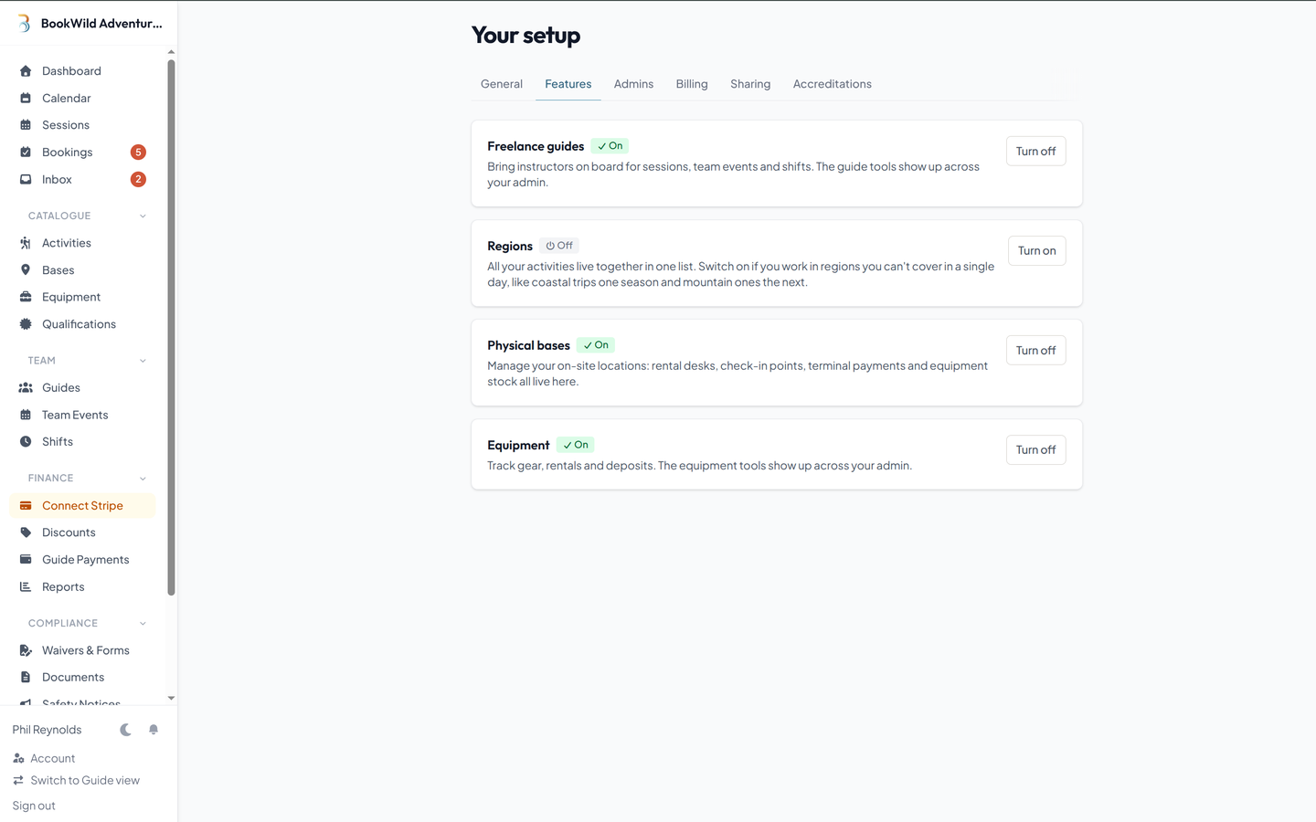The width and height of the screenshot is (1316, 822).
Task: Click the Regions card title
Action: (510, 246)
